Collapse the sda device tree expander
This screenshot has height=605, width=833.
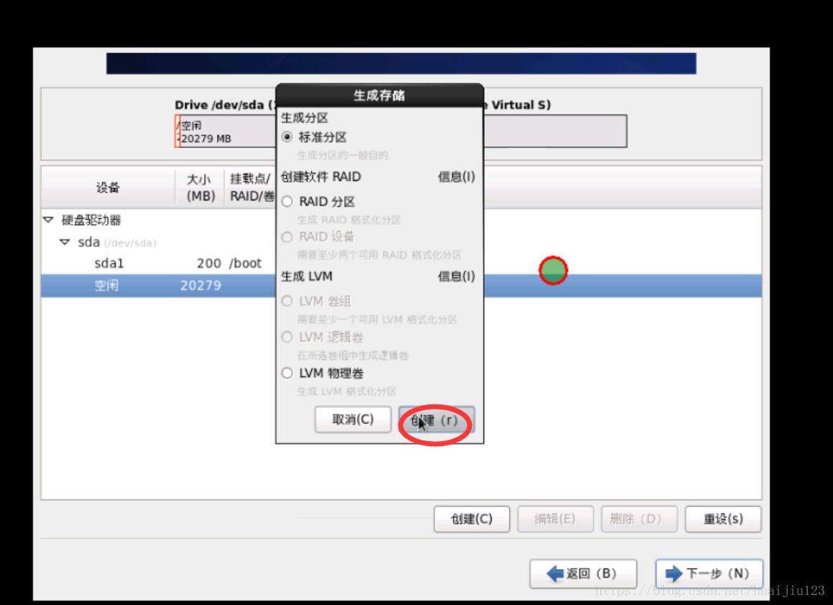tap(65, 242)
